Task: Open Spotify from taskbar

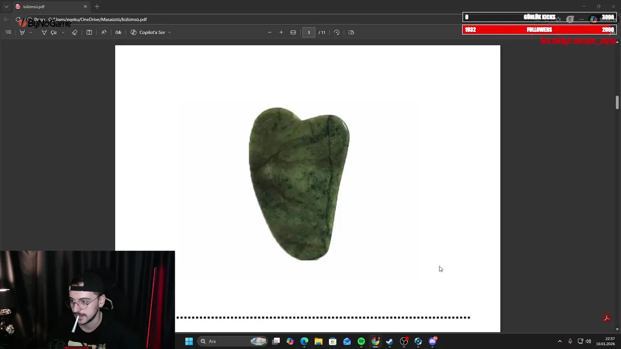Action: [361, 341]
